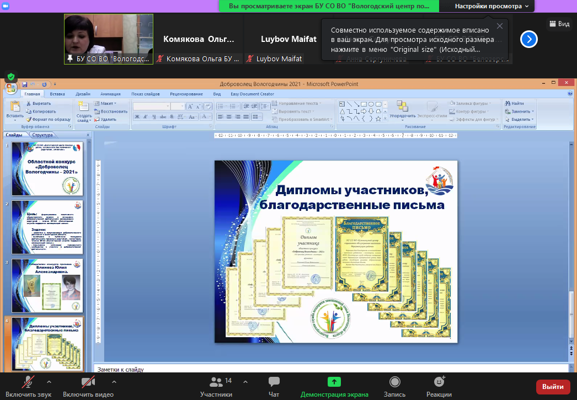This screenshot has width=577, height=400.
Task: Click the Демонстрация экрана share button
Action: coord(334,382)
